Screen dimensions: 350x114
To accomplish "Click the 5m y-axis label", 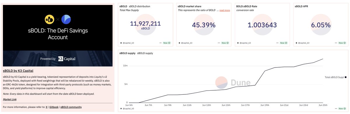I will 126,84.
